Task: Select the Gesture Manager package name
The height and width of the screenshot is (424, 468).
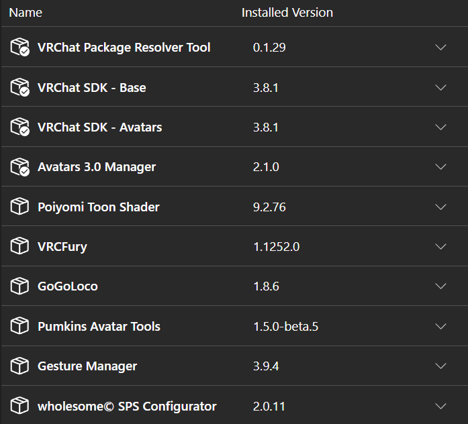Action: coord(87,366)
